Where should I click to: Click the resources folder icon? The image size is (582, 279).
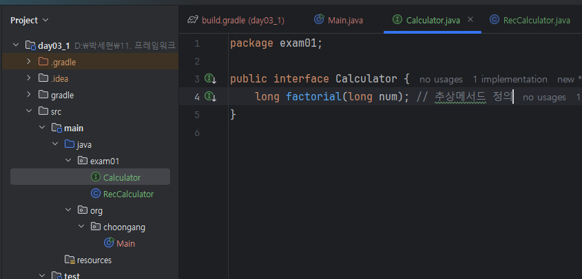click(69, 260)
